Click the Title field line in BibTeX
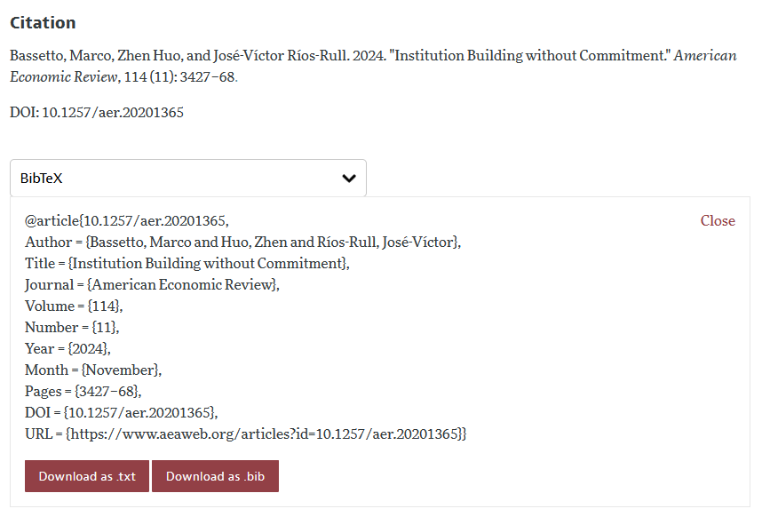This screenshot has width=762, height=517. point(187,263)
